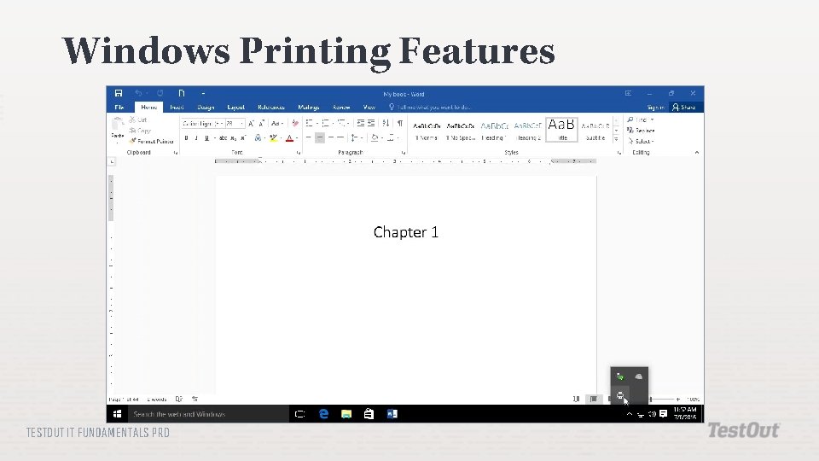Increase font size with grow font icon
819x461 pixels.
tap(251, 123)
